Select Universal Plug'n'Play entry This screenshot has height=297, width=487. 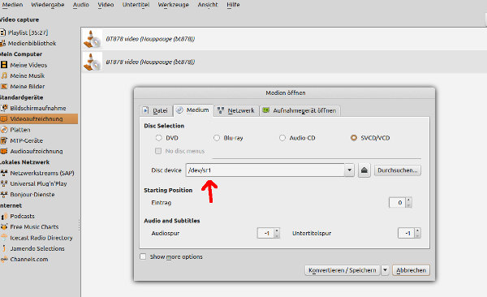pos(33,183)
